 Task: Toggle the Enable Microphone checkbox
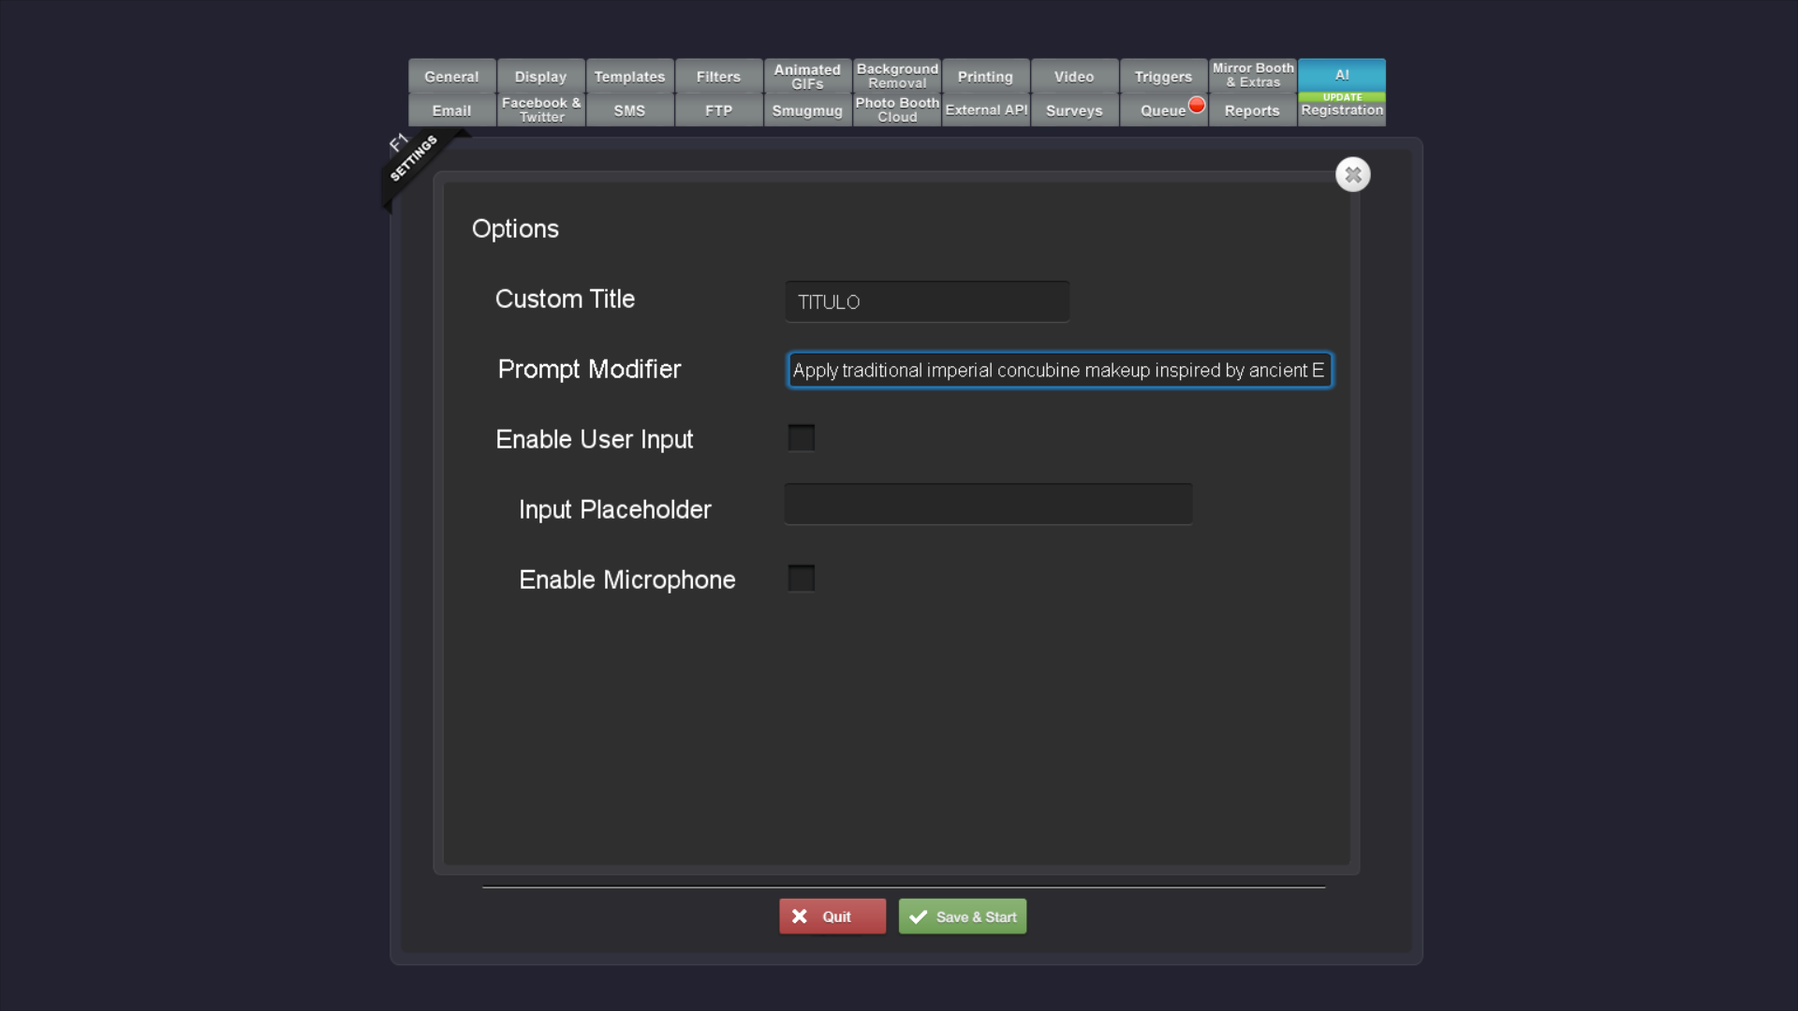(801, 579)
